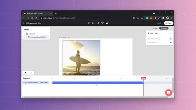The image size is (196, 110).
Task: Click the start handle of the timeline bar
Action: coord(52,83)
